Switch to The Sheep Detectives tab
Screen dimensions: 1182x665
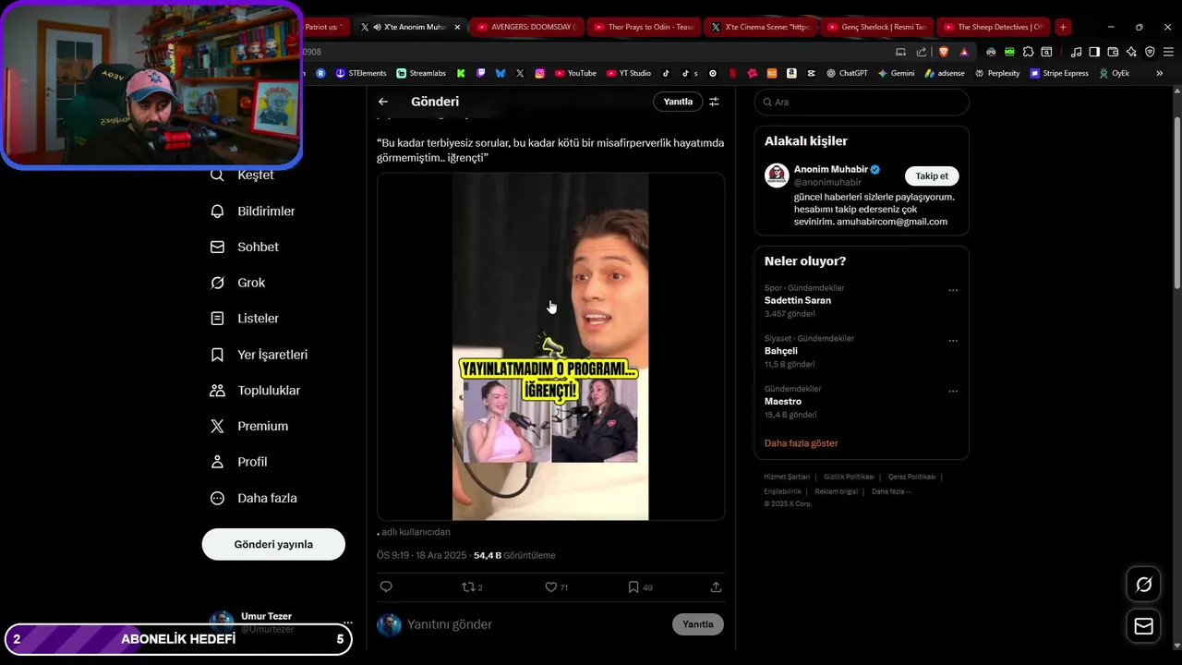994,27
